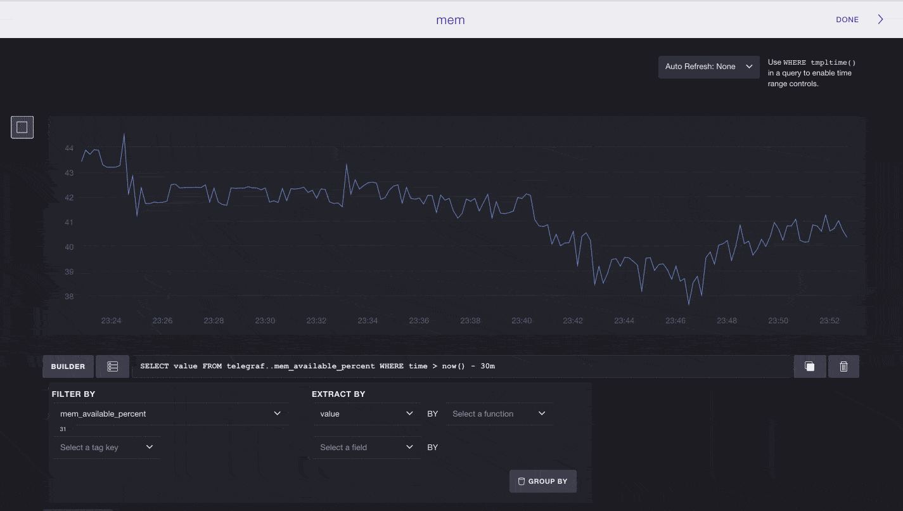This screenshot has width=903, height=511.
Task: Click the mem title in the header
Action: pos(451,20)
